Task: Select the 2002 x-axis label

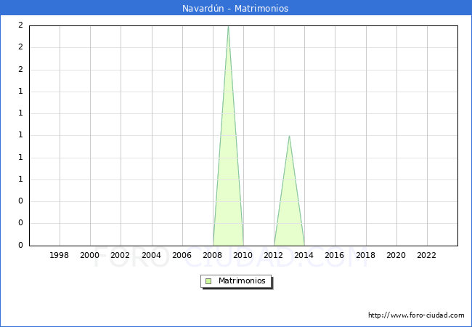Action: pyautogui.click(x=120, y=255)
